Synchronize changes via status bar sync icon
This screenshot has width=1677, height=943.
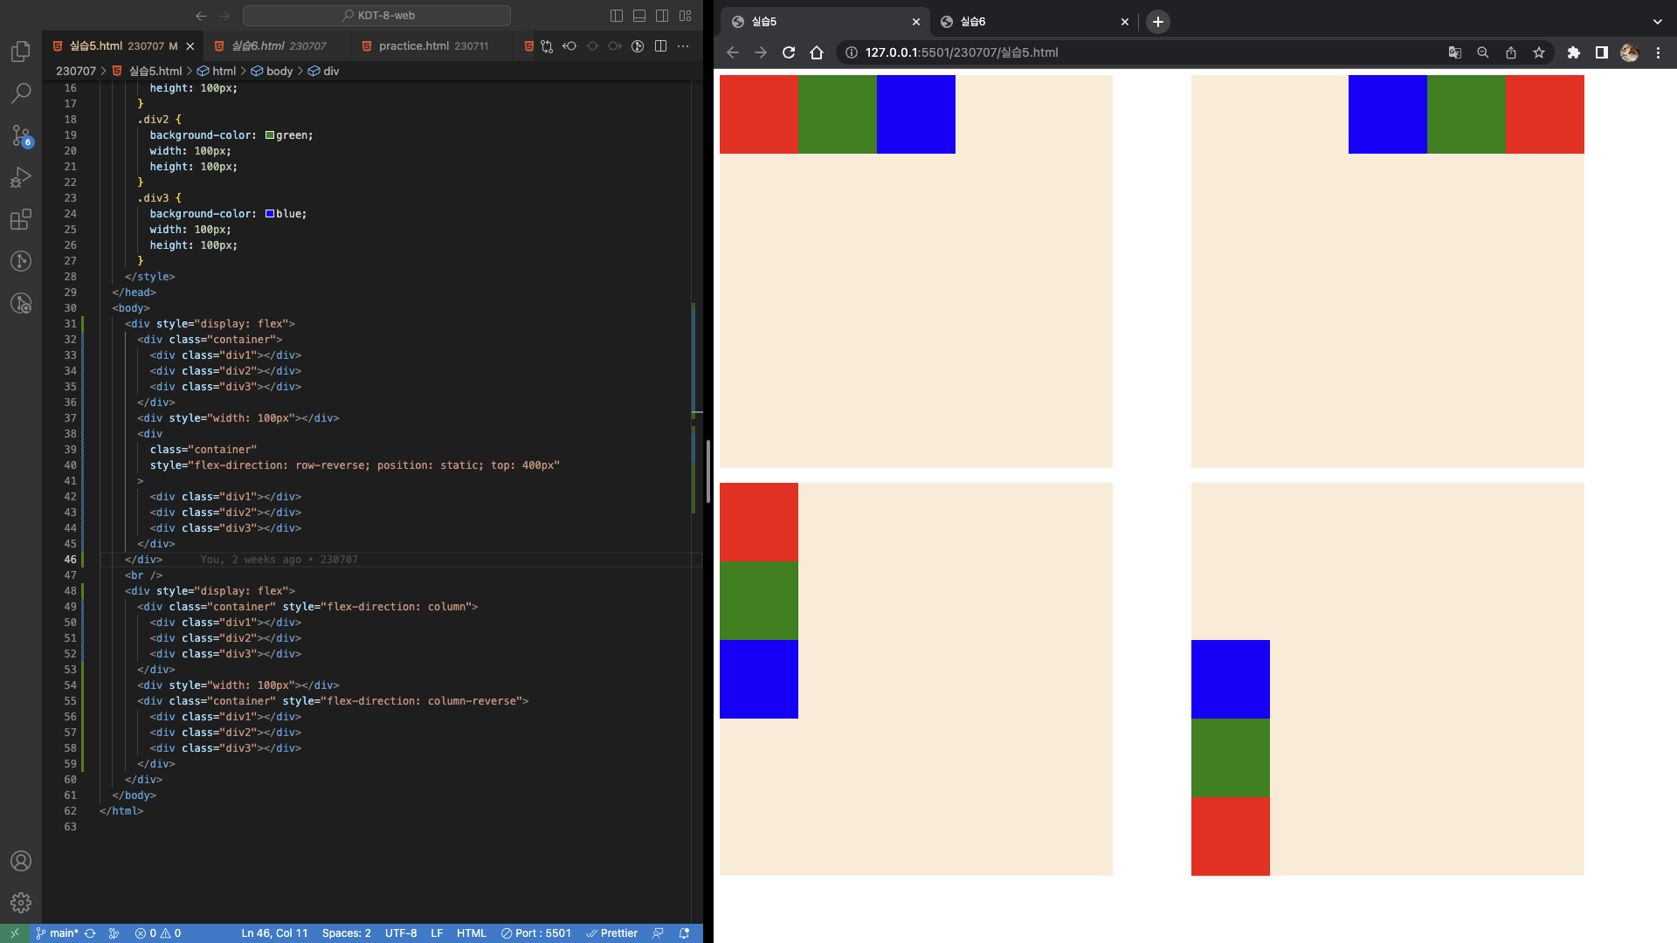coord(90,933)
